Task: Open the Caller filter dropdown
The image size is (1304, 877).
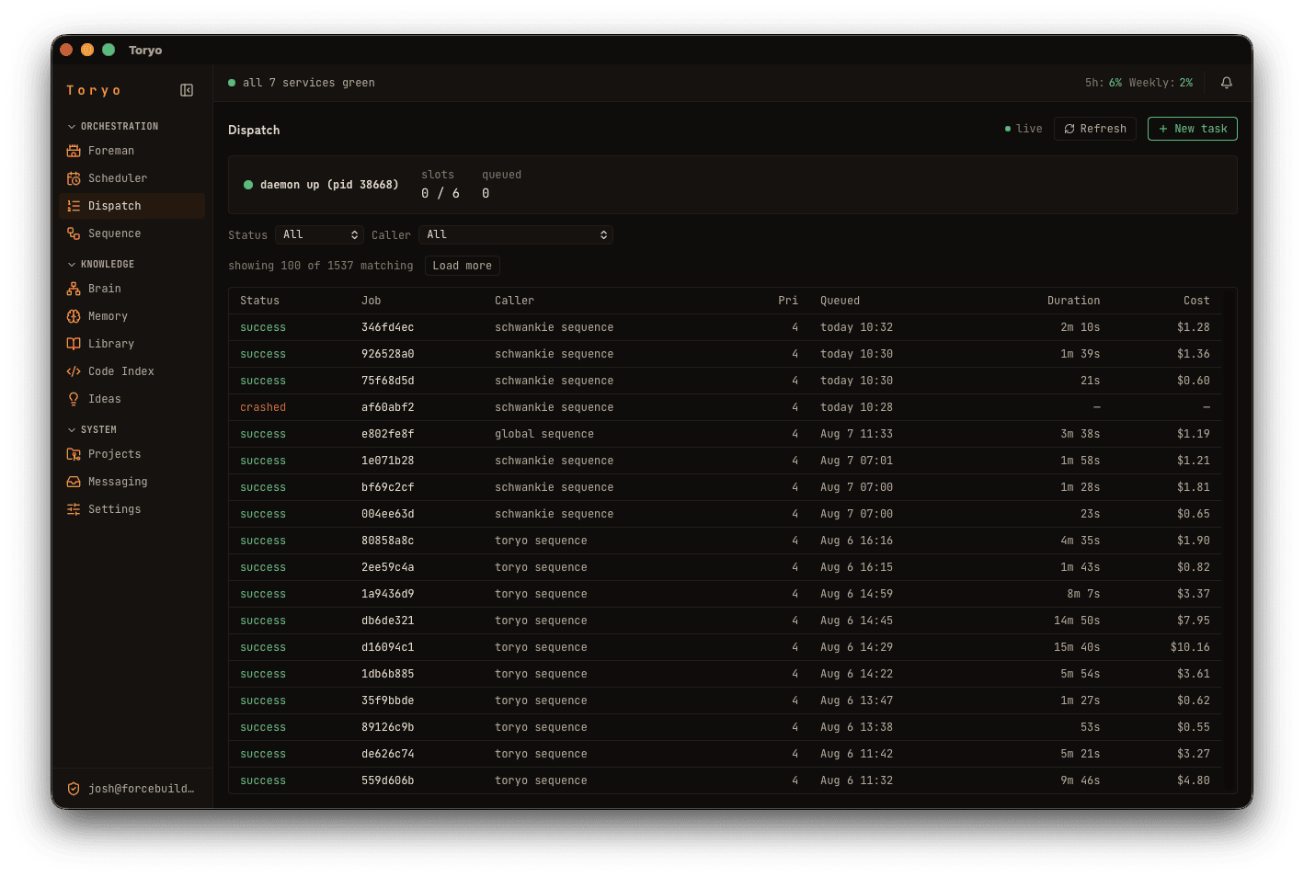Action: click(x=516, y=235)
